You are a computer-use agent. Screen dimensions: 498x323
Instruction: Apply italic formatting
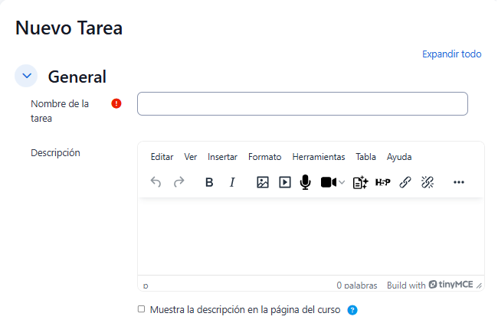[x=232, y=182]
